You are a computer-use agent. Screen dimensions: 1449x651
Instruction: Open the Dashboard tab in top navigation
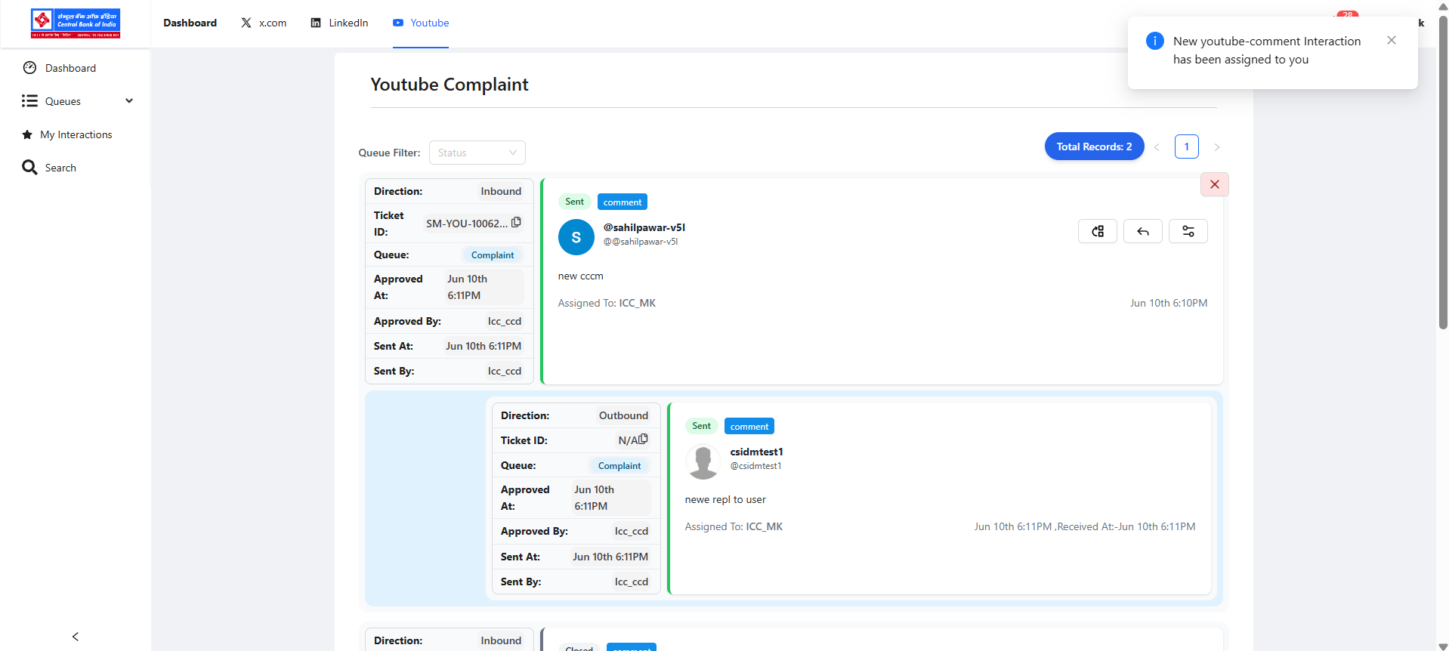click(x=190, y=23)
